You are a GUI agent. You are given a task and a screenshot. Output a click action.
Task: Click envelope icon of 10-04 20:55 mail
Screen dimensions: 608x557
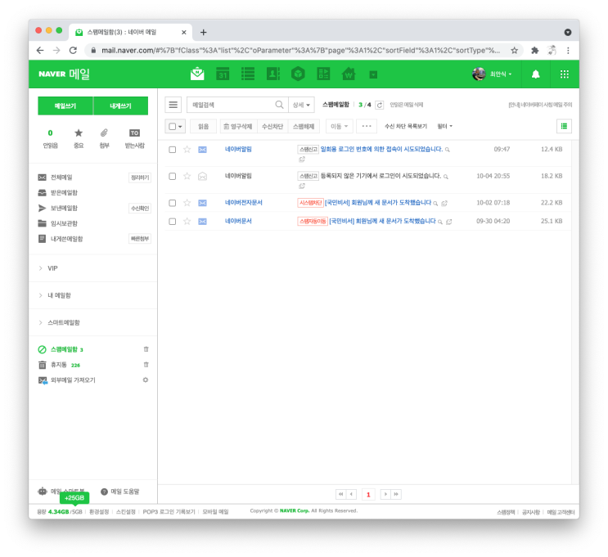pyautogui.click(x=202, y=177)
